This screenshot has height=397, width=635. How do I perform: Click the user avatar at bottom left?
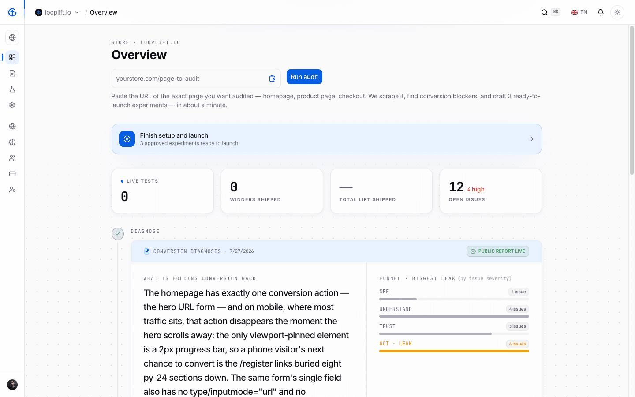[x=12, y=385]
